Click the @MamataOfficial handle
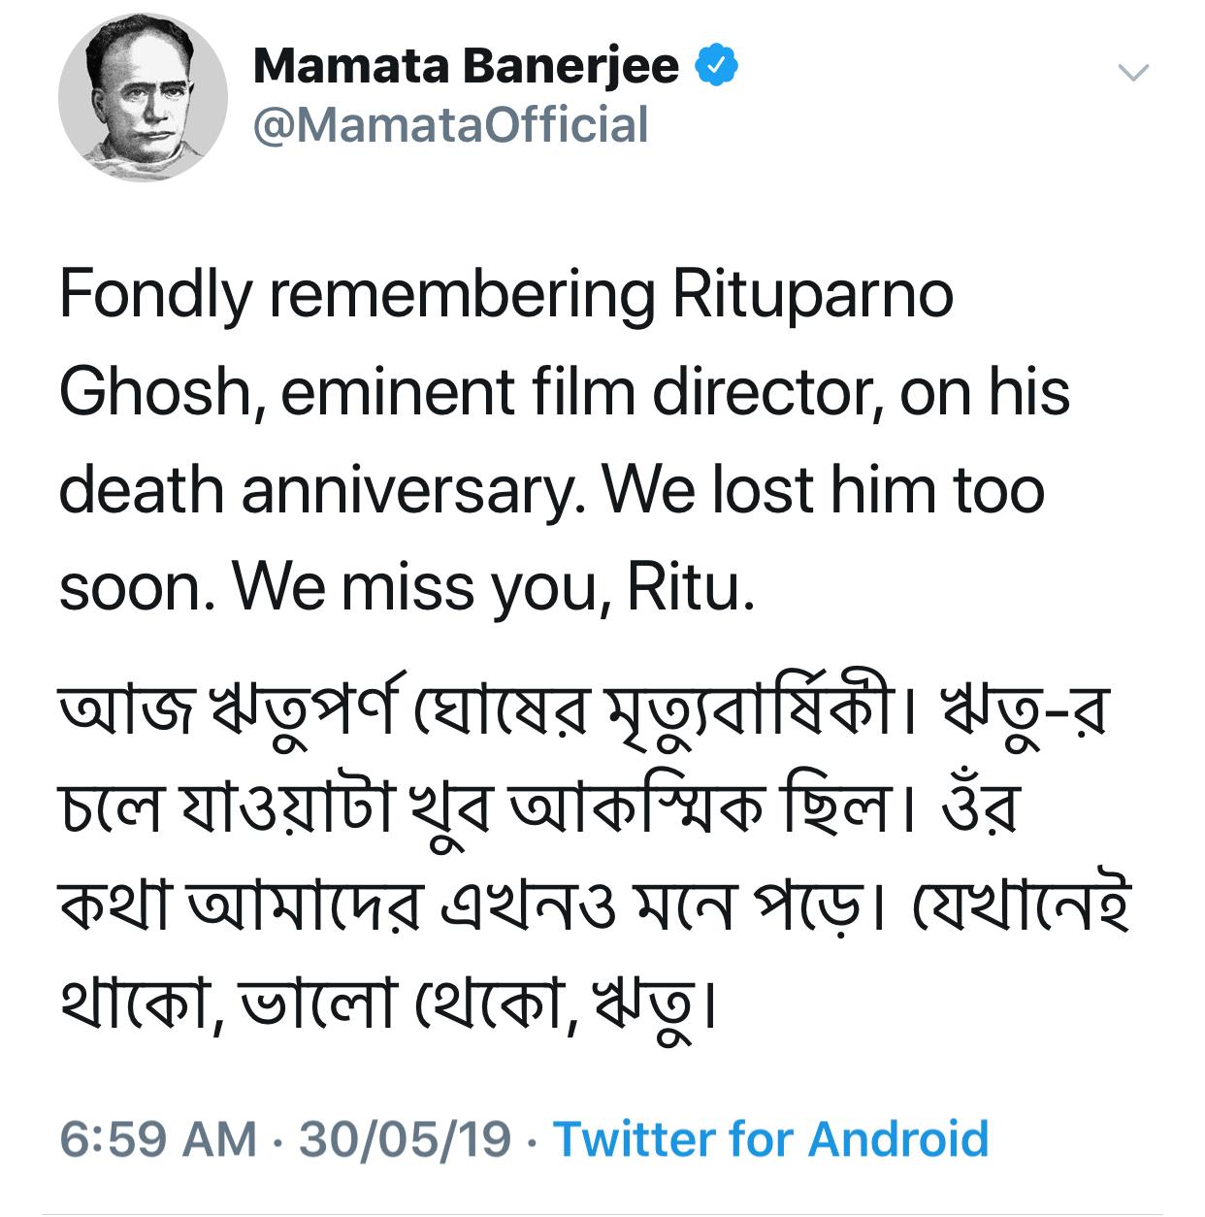 (x=450, y=126)
